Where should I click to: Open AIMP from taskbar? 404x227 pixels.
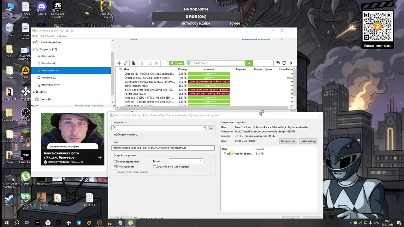pos(89,223)
